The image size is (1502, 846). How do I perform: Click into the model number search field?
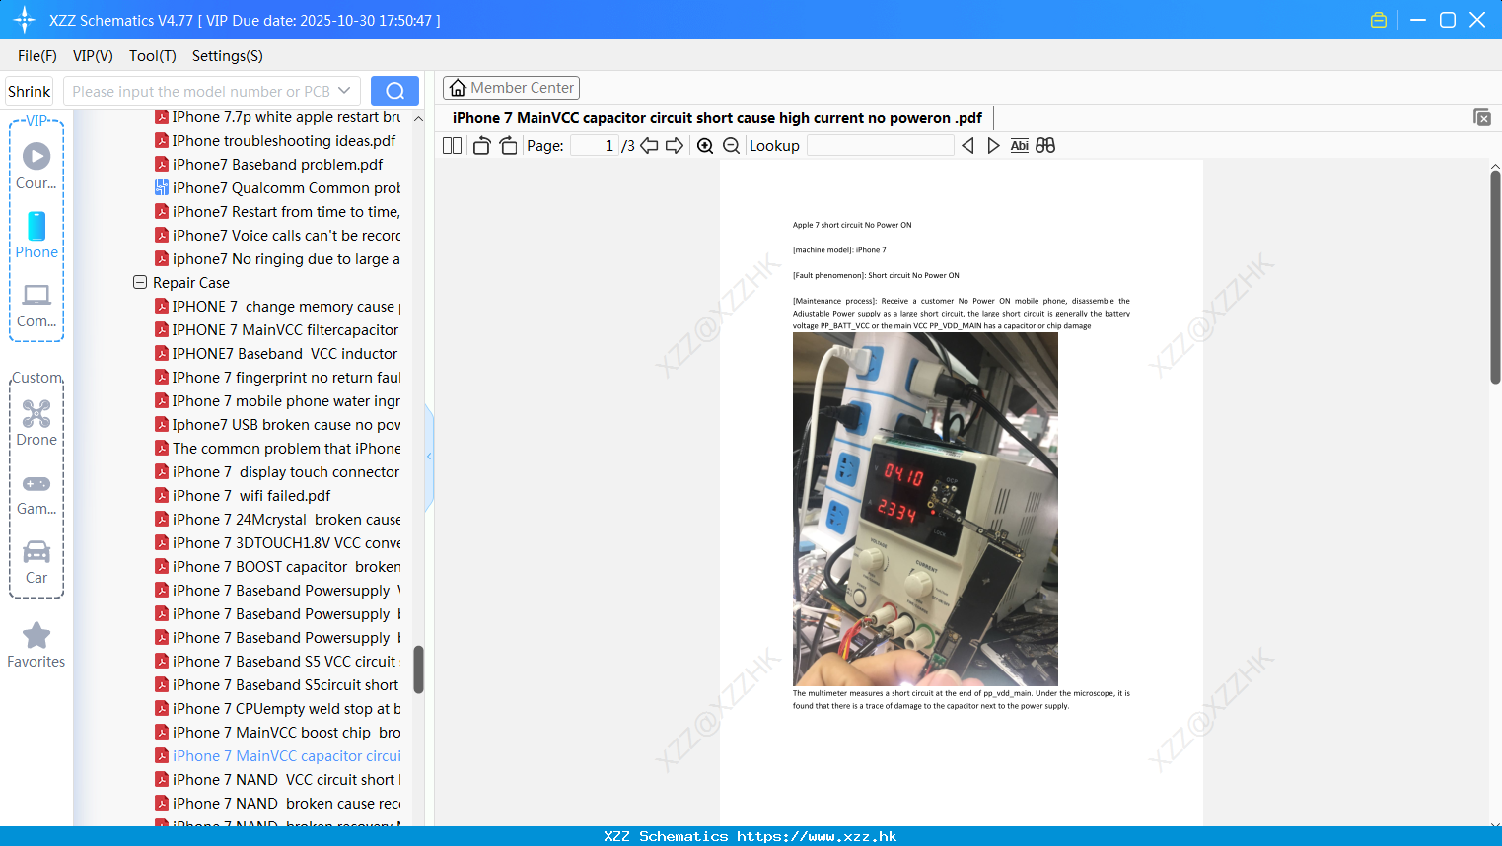[200, 91]
